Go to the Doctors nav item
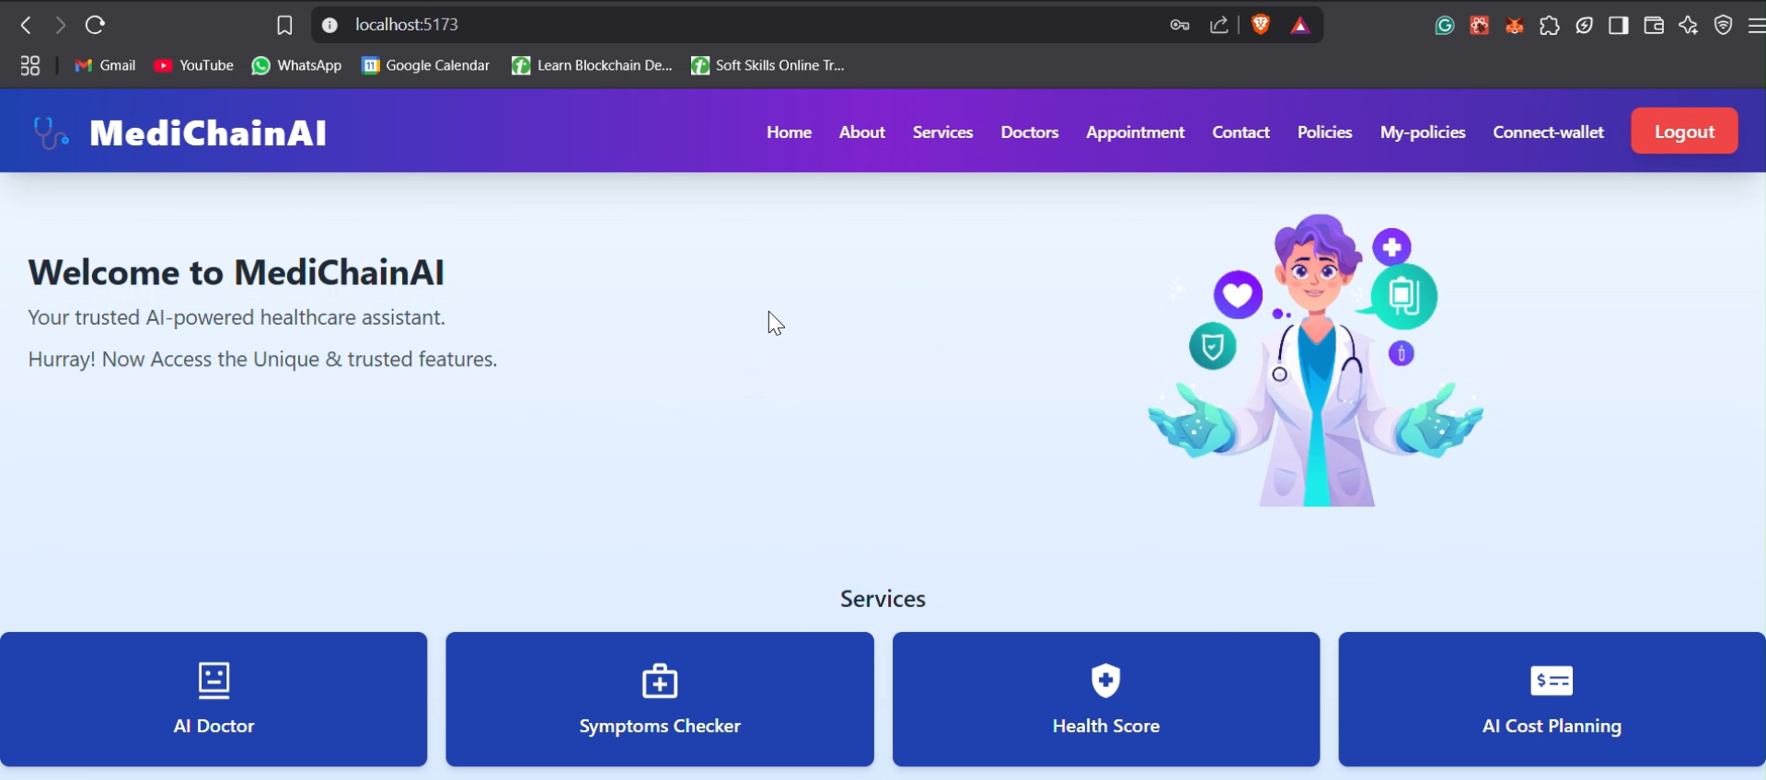Viewport: 1766px width, 780px height. [x=1029, y=132]
